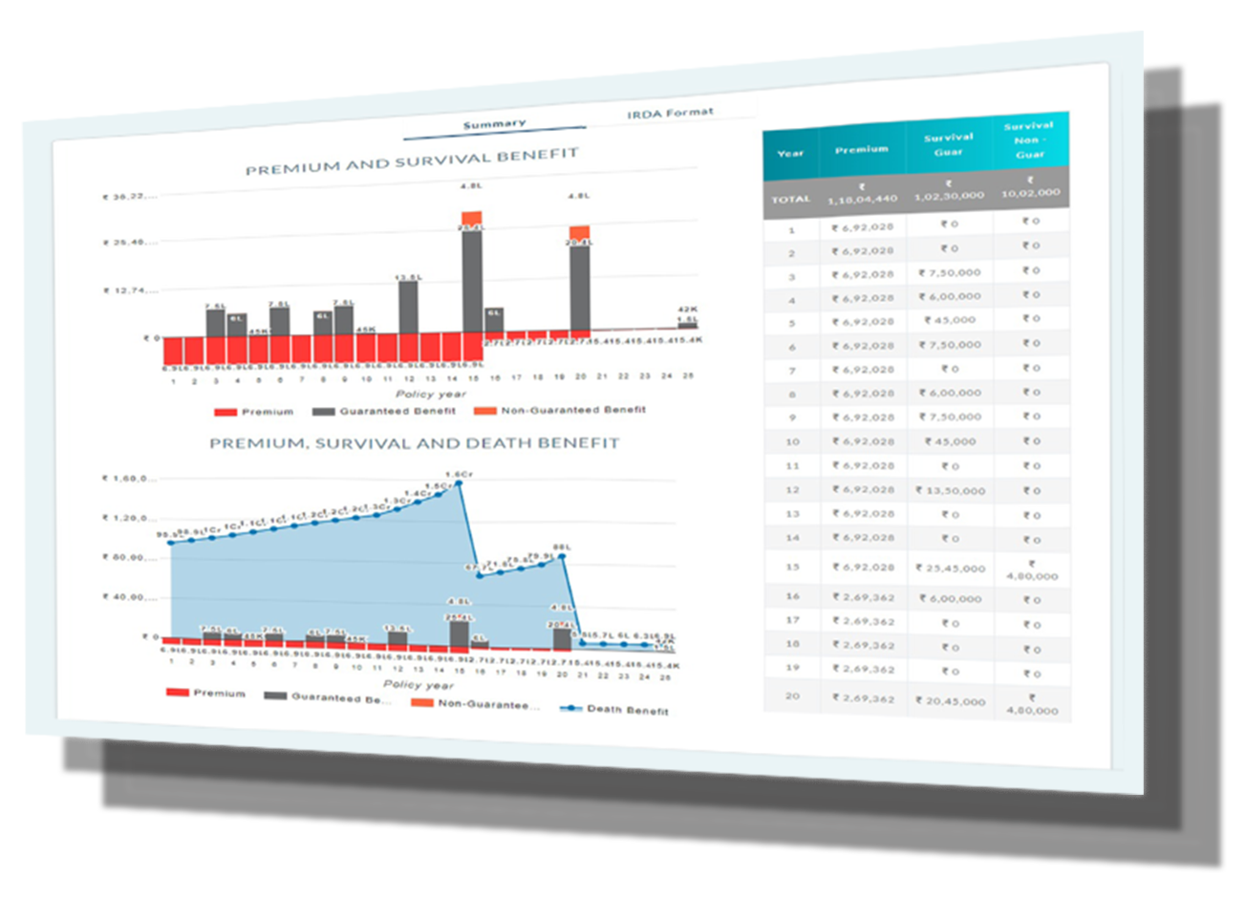This screenshot has height=899, width=1245.
Task: Click the Survival Guar column header
Action: [x=948, y=144]
